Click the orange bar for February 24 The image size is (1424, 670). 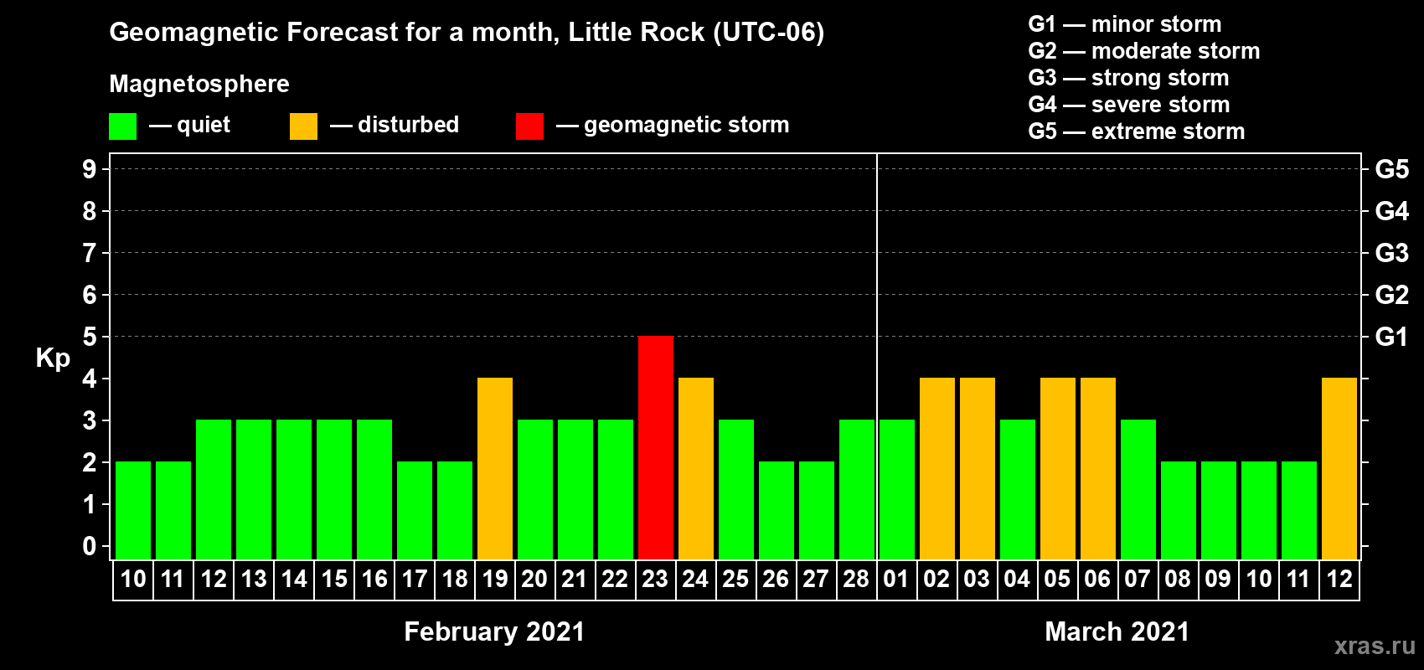[x=696, y=468]
